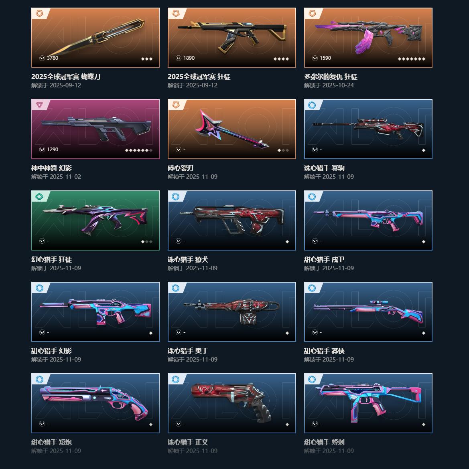Viewport: 469px width, 469px height.
Task: Open the 2025全球冠军赛 蝴蝶刀 skin card
Action: [x=95, y=37]
